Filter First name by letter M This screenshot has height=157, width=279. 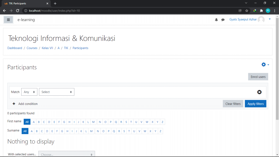[93, 122]
